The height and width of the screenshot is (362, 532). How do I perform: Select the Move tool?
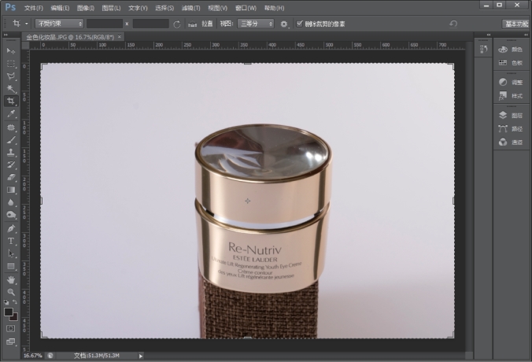point(11,51)
